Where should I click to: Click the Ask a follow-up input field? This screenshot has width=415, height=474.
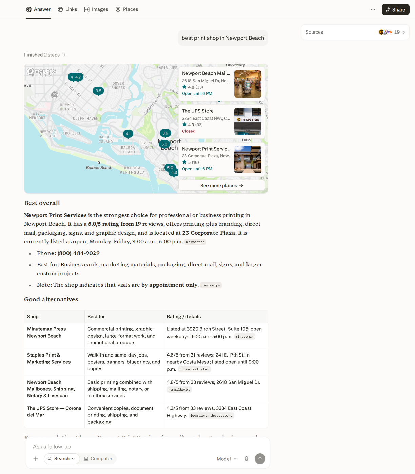pyautogui.click(x=147, y=447)
